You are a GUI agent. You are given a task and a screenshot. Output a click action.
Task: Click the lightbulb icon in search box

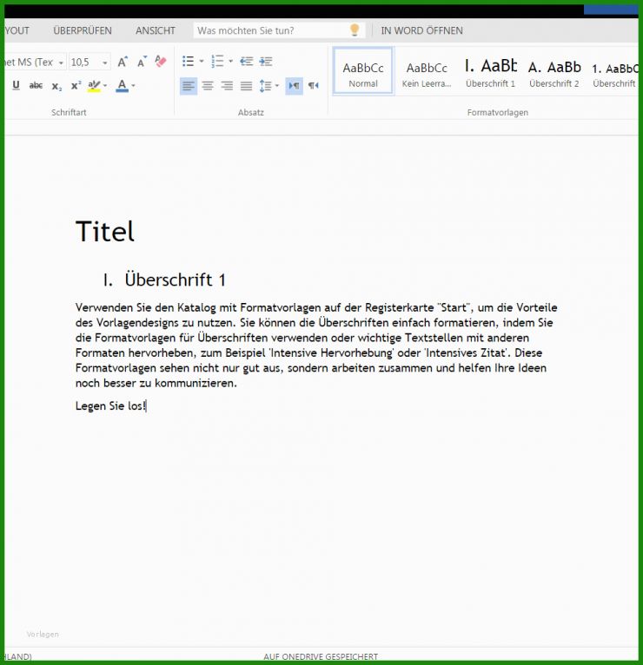click(x=355, y=30)
